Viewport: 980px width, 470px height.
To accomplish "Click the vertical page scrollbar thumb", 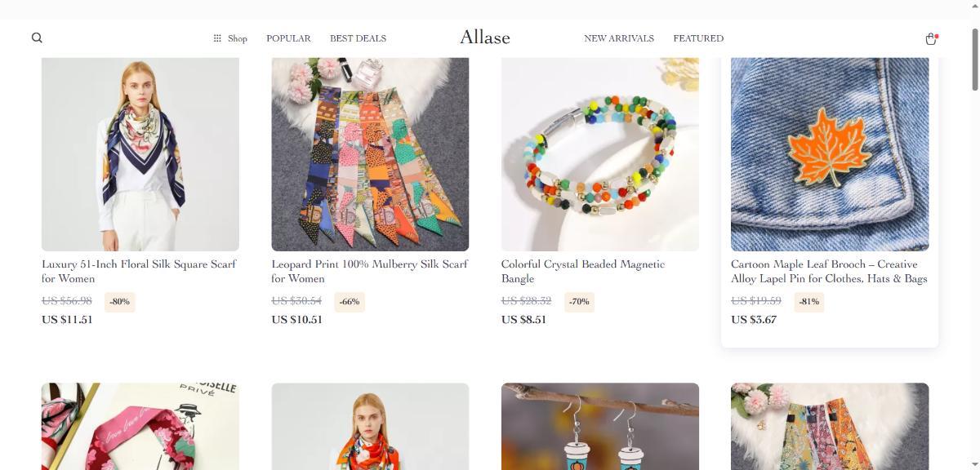I will pos(973,60).
